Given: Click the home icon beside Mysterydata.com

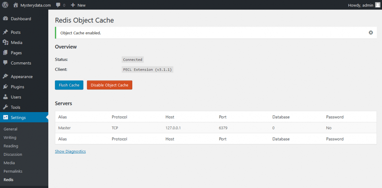Looking at the screenshot, I should point(16,5).
